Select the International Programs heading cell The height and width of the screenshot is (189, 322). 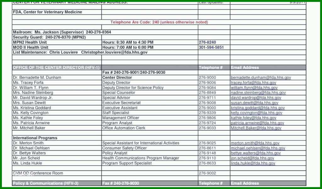[57, 138]
